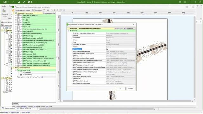
Task: Click the Сохранить... button in the dialog
Action: 129,28
